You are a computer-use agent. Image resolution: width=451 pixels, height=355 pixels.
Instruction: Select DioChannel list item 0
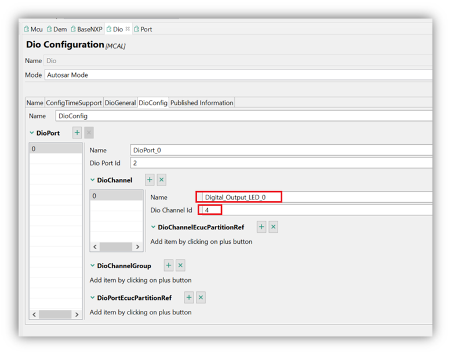click(117, 196)
